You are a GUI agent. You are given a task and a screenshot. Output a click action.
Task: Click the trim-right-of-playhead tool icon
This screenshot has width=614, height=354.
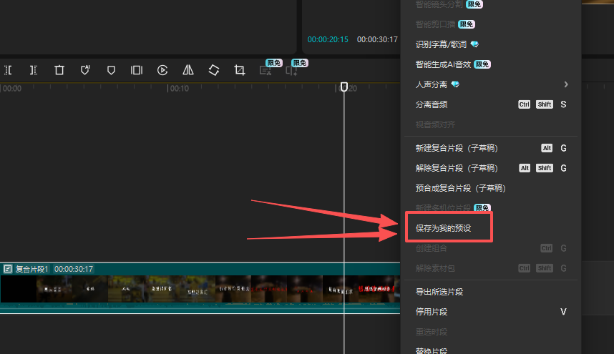[x=34, y=70]
